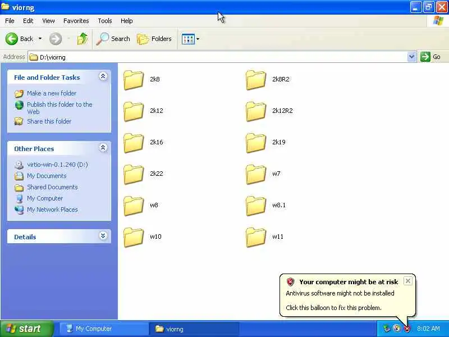
Task: Go up one folder level
Action: click(x=82, y=39)
